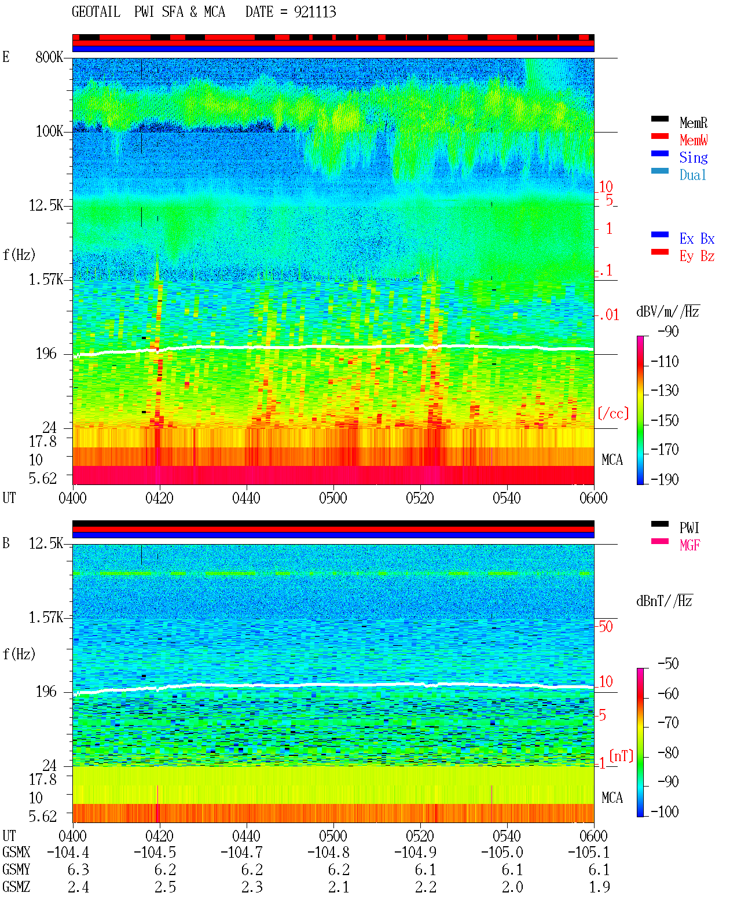
Task: Click the GSMZ value '2.3'
Action: tap(252, 887)
